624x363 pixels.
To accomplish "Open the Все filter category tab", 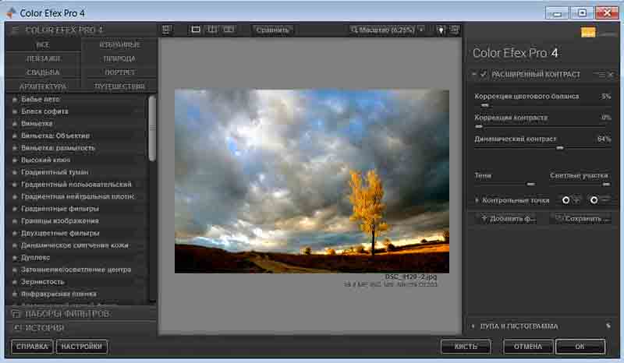I will point(43,45).
